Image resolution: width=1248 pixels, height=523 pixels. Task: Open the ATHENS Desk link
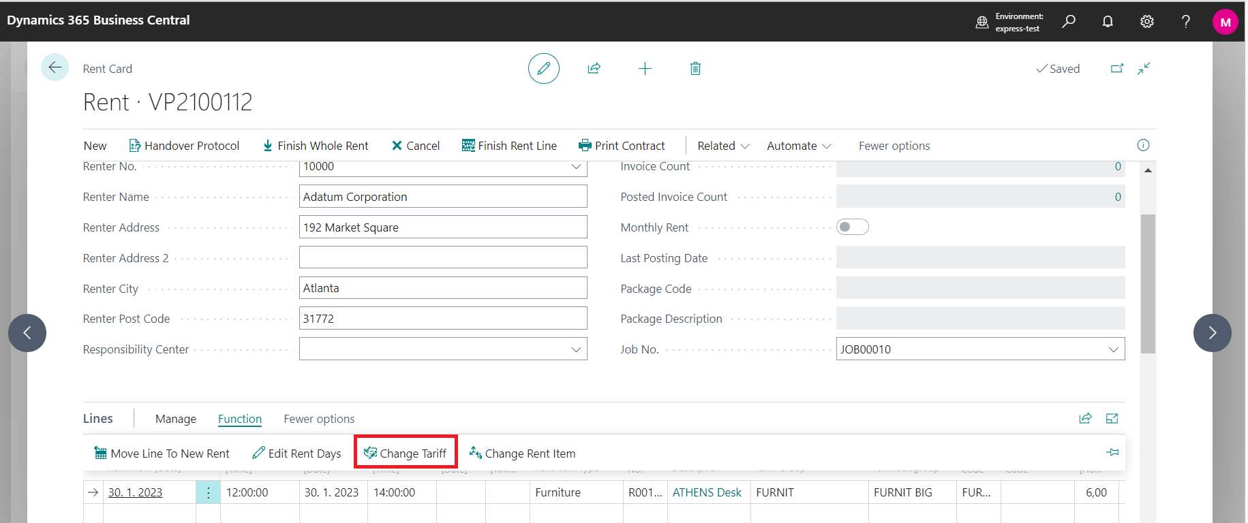pyautogui.click(x=706, y=492)
